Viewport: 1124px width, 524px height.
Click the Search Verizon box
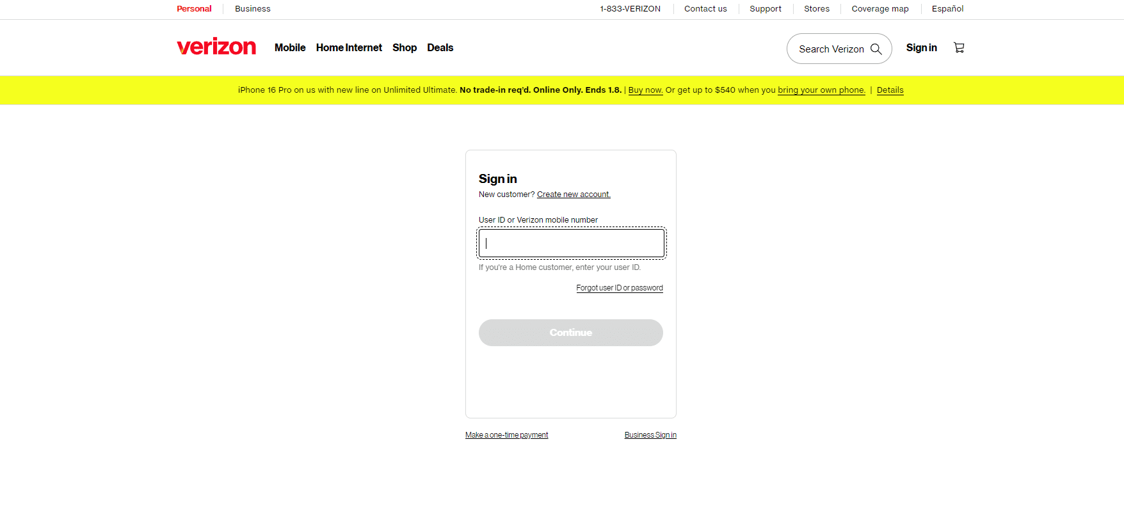[x=839, y=49]
